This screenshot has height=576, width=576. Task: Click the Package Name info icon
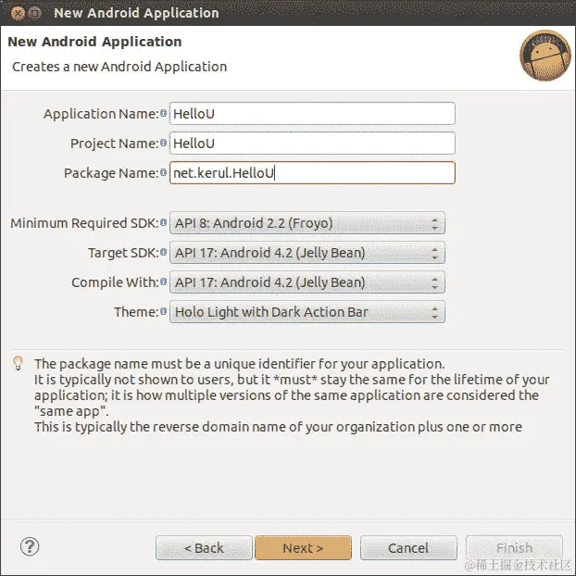point(164,172)
